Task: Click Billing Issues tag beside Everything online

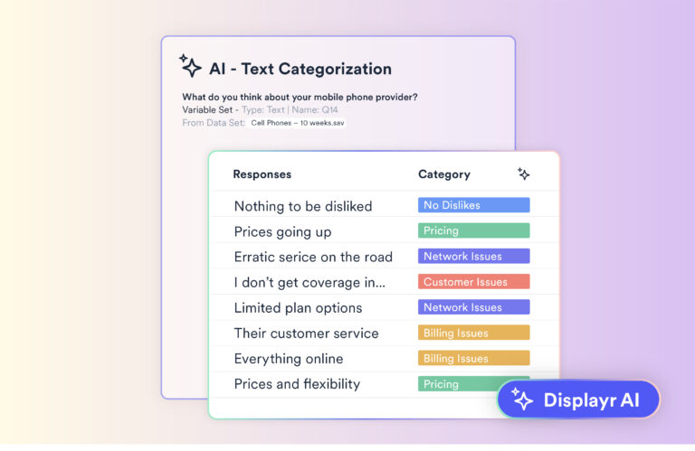Action: coord(473,358)
